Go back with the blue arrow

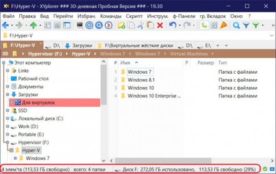click(5, 25)
